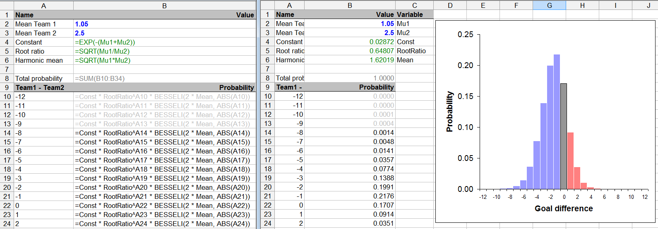The height and width of the screenshot is (229, 658).
Task: Click the total probability value 1.0000
Action: click(350, 78)
